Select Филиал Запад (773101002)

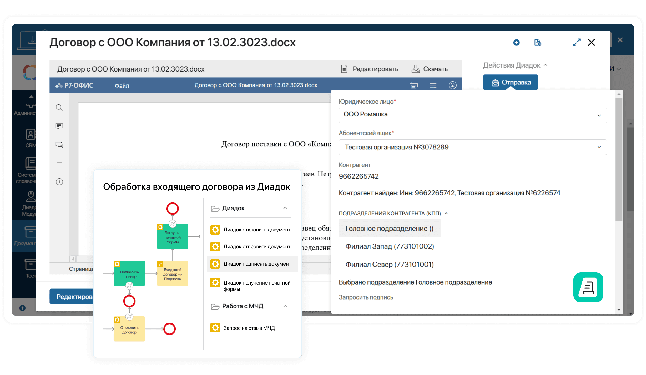point(390,246)
